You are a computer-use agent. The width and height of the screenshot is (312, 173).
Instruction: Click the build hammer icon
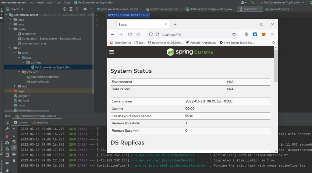[253, 2]
